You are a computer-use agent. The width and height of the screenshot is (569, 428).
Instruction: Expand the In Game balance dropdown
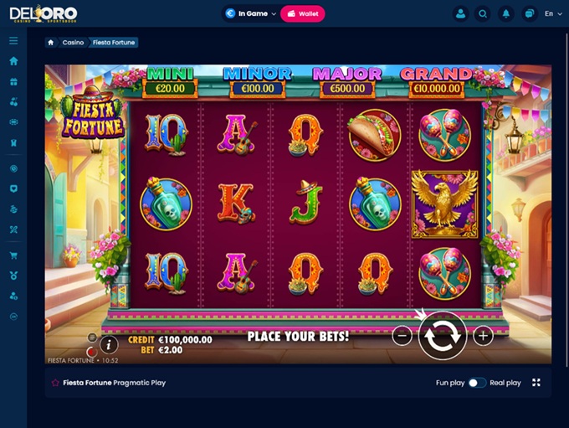pos(251,13)
